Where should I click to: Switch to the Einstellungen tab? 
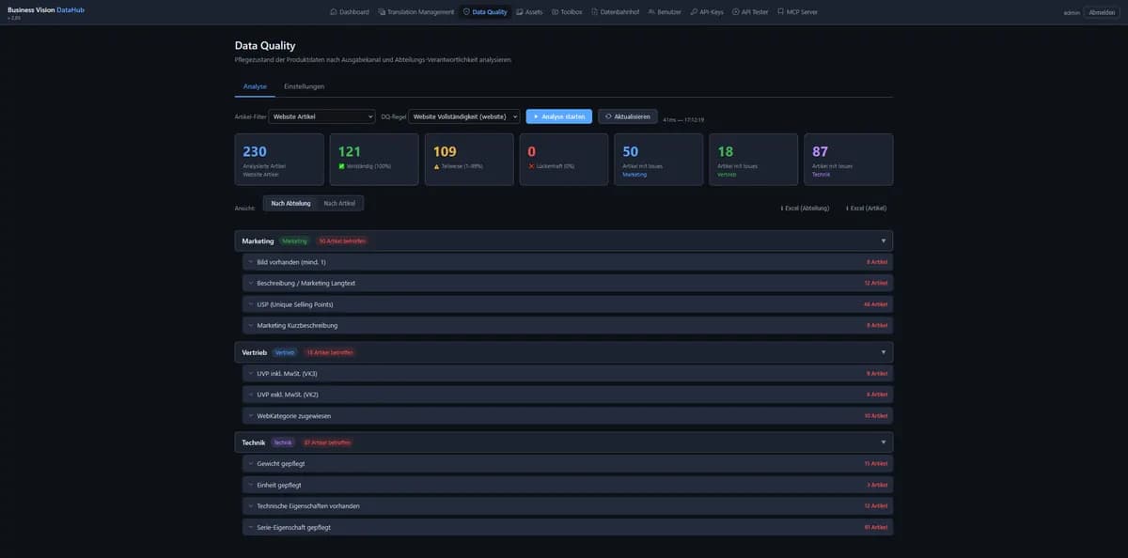point(305,86)
